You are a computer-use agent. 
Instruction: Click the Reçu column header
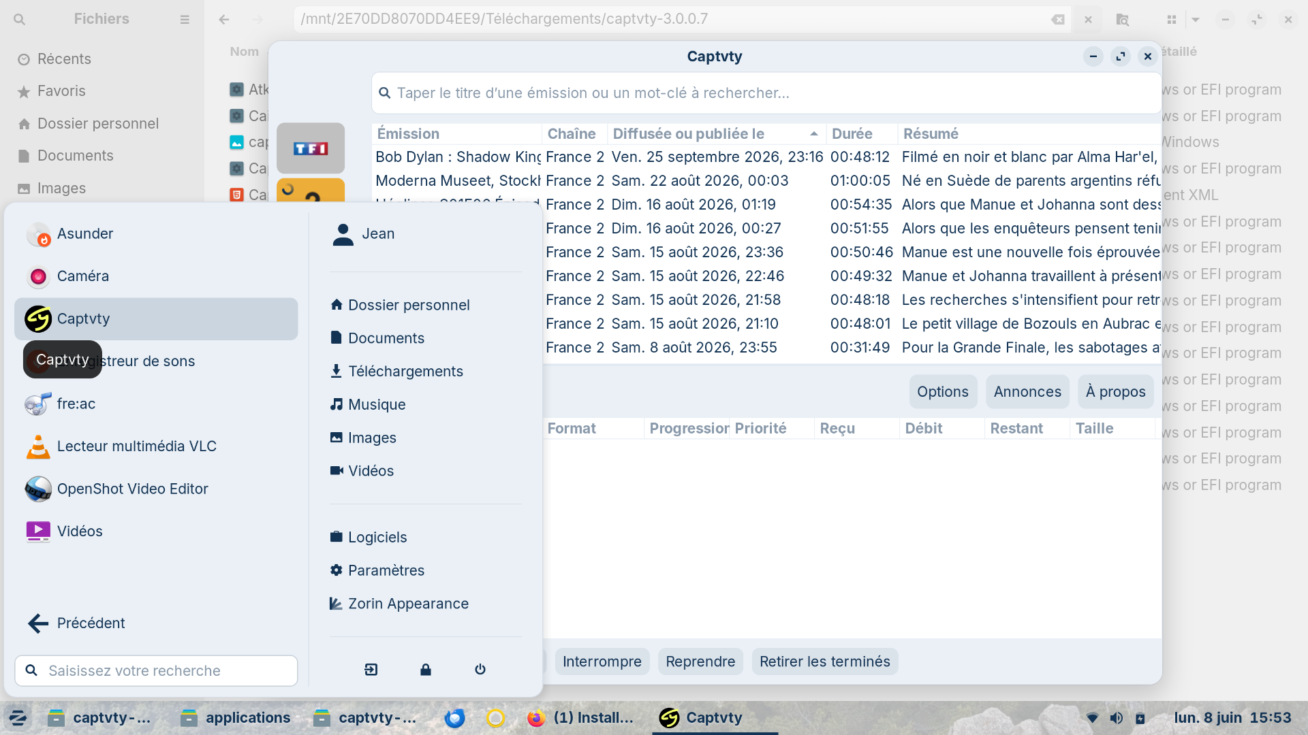tap(857, 429)
